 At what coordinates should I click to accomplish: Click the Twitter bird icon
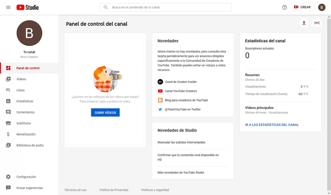160,109
